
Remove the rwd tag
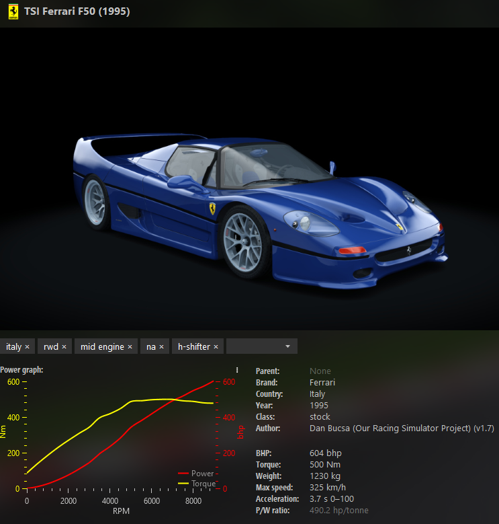coord(64,347)
